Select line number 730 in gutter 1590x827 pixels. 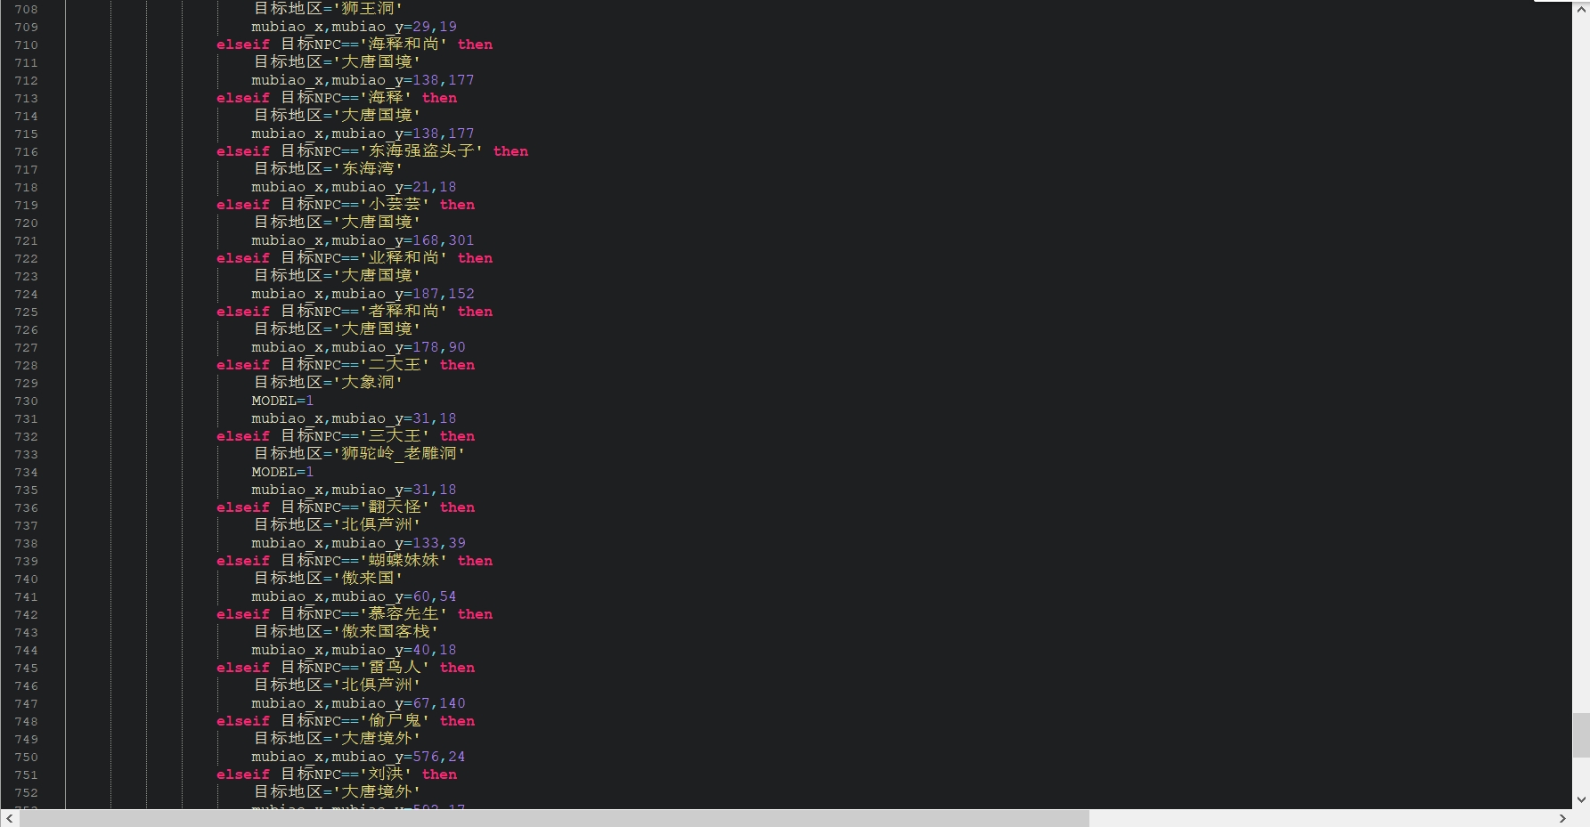point(26,401)
